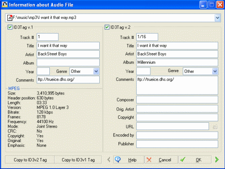Click the bitrate value 128 kbps
The height and width of the screenshot is (169, 225).
45,112
